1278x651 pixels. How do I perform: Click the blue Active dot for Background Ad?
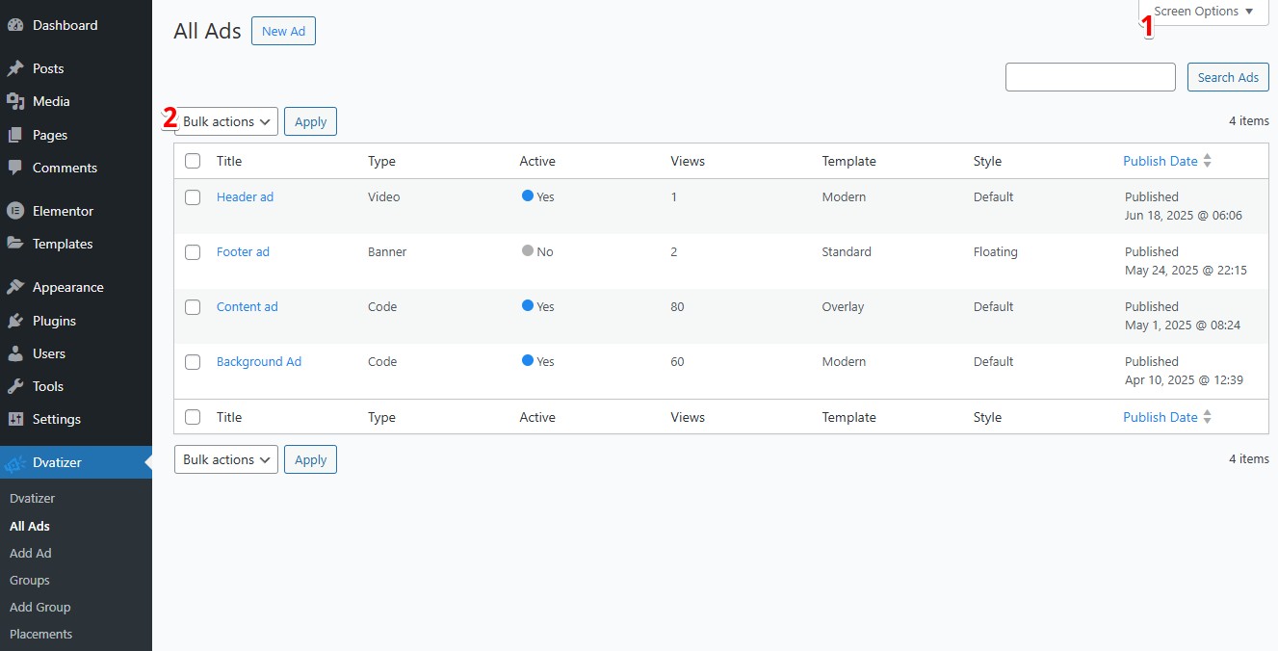[528, 360]
